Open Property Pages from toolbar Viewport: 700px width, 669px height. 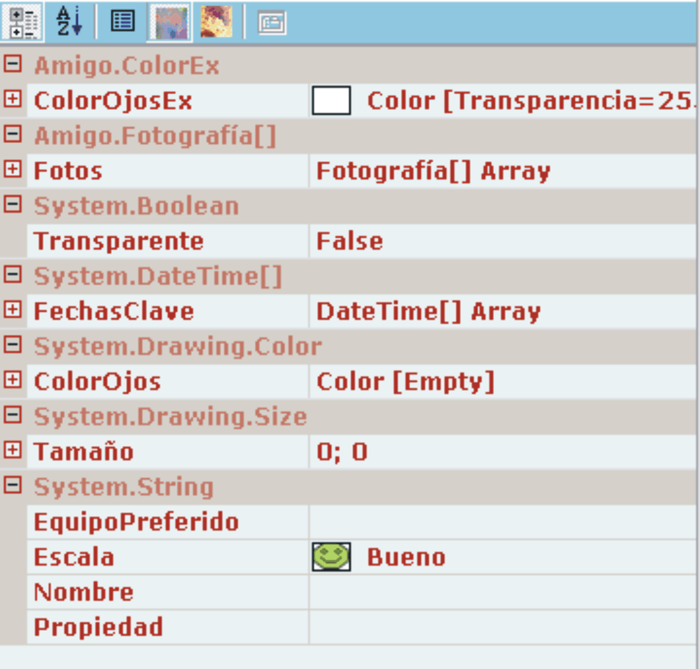click(272, 23)
